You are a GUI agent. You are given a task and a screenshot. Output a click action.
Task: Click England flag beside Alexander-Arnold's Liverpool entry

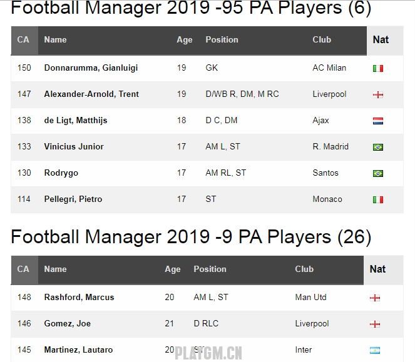click(378, 94)
